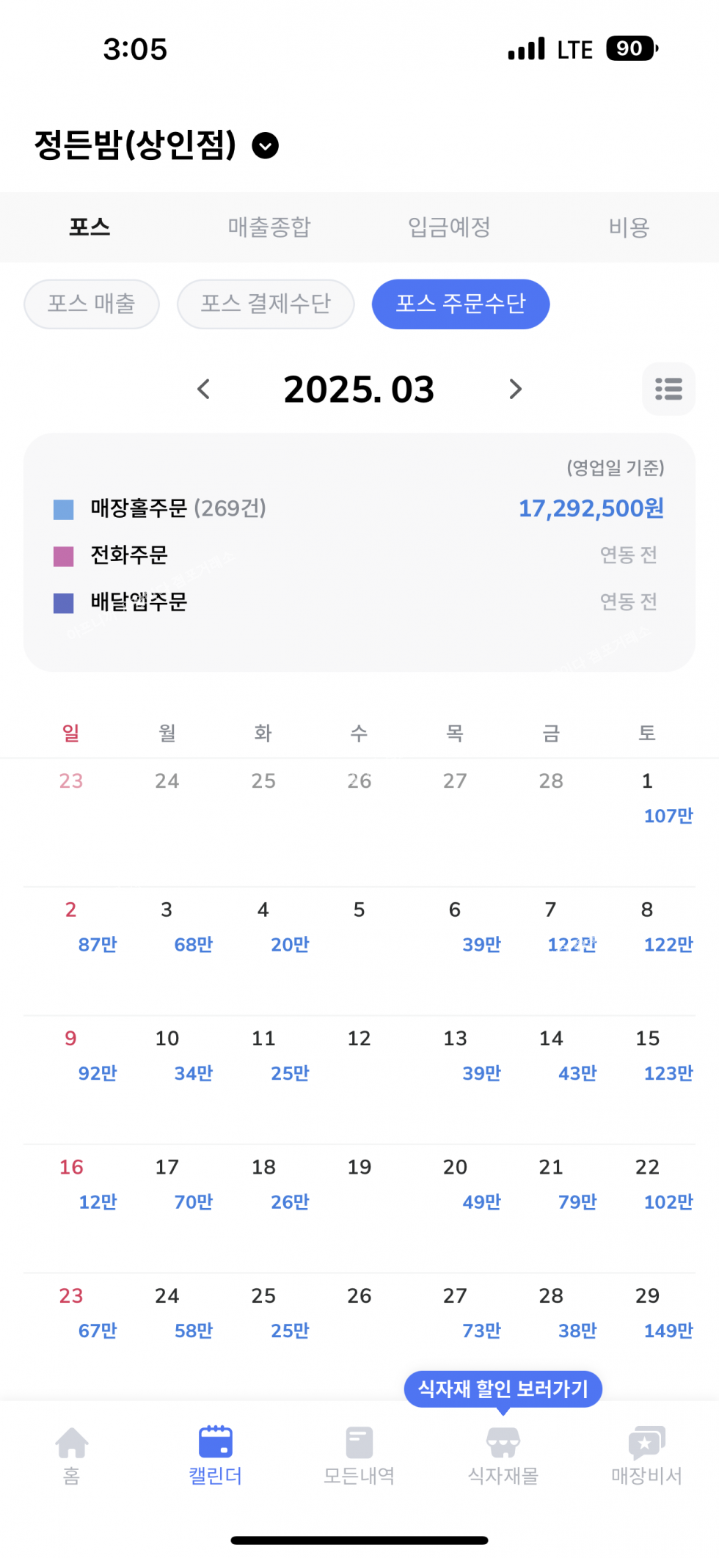Switch to the 입금예정 tab
Image resolution: width=719 pixels, height=1558 pixels.
(x=449, y=227)
